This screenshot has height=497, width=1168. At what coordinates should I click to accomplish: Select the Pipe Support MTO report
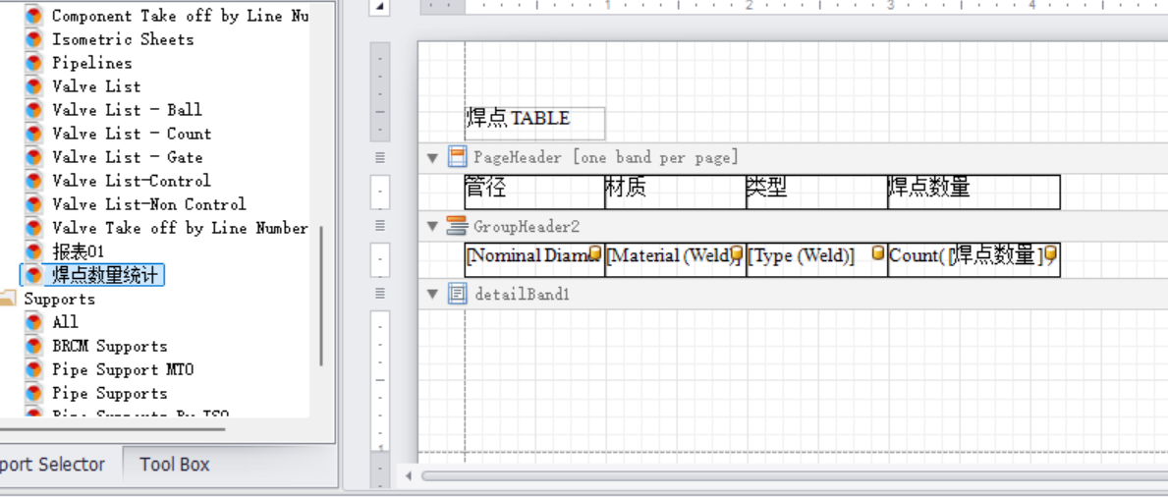(x=123, y=369)
